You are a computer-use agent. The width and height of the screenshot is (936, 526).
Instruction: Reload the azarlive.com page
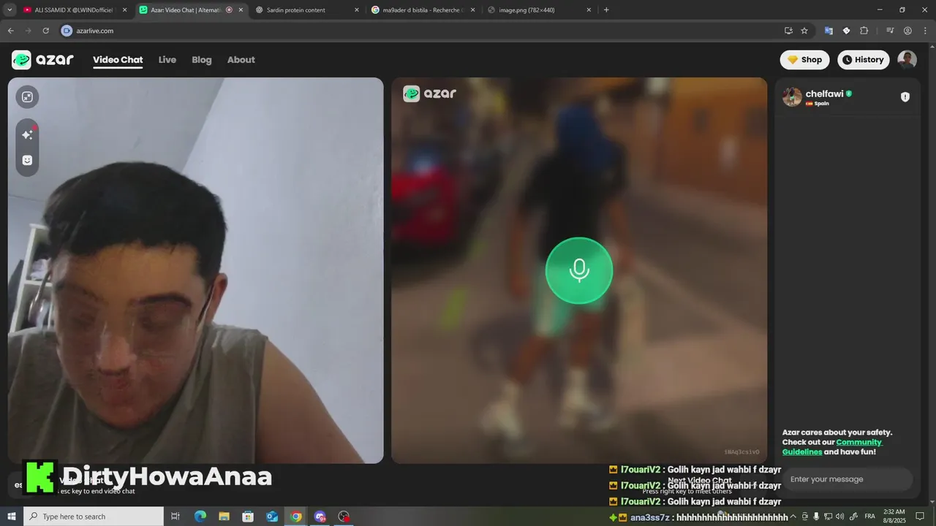(x=45, y=31)
